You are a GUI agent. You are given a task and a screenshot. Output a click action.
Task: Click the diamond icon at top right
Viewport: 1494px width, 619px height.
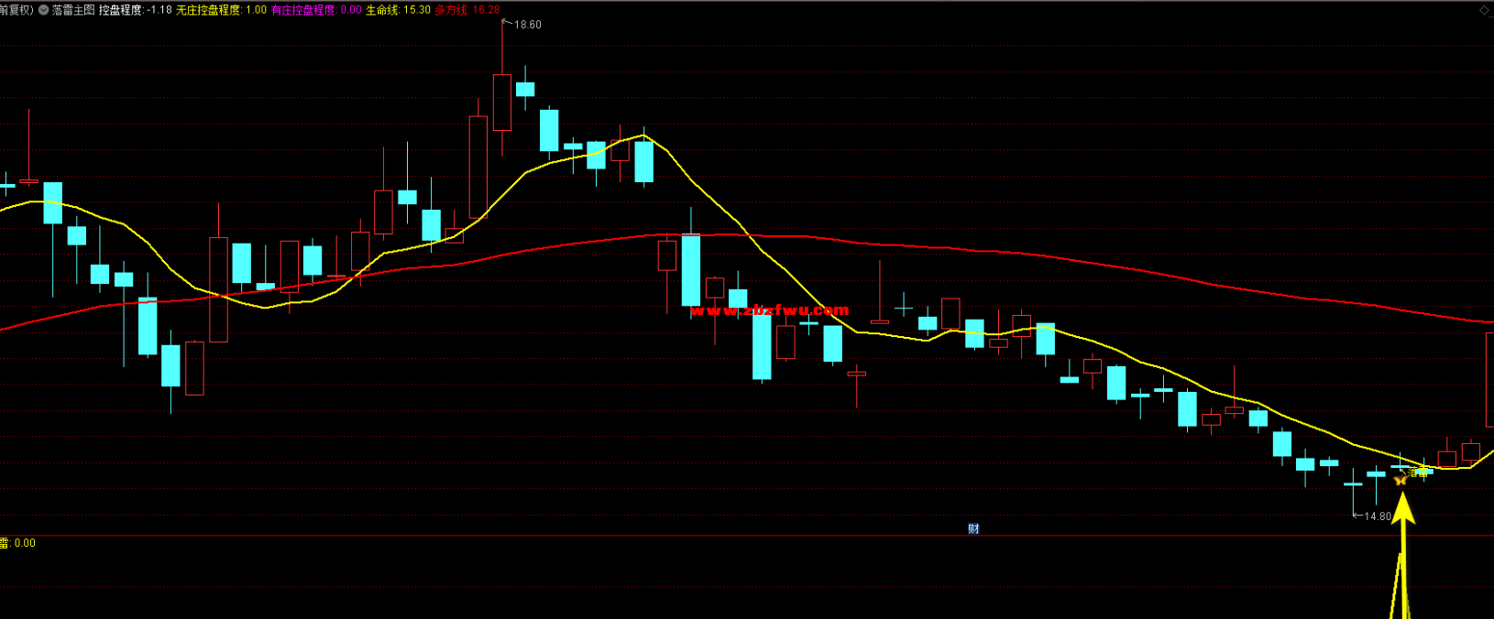point(1484,10)
